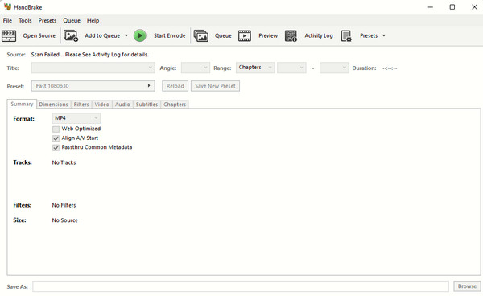Click the Browse button
Image resolution: width=483 pixels, height=296 pixels.
pos(467,286)
